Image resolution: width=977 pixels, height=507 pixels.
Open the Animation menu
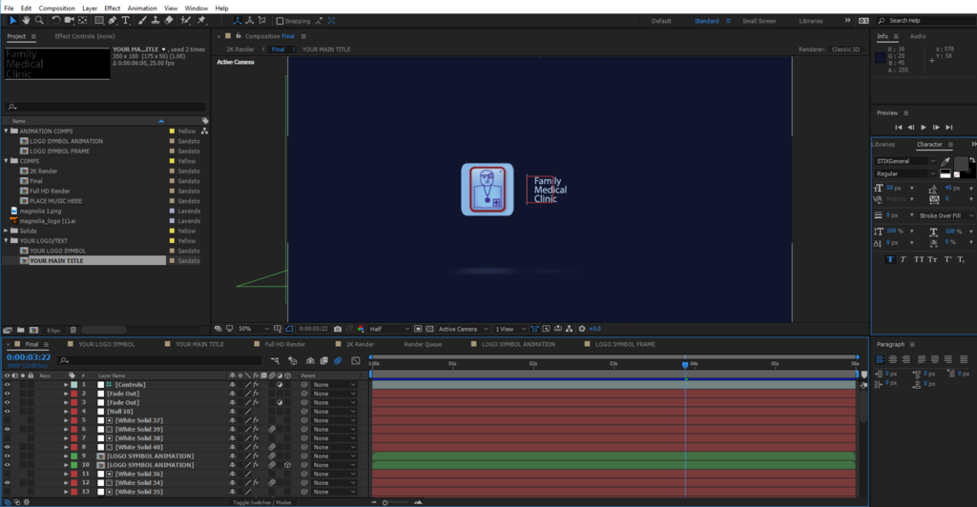[x=141, y=8]
